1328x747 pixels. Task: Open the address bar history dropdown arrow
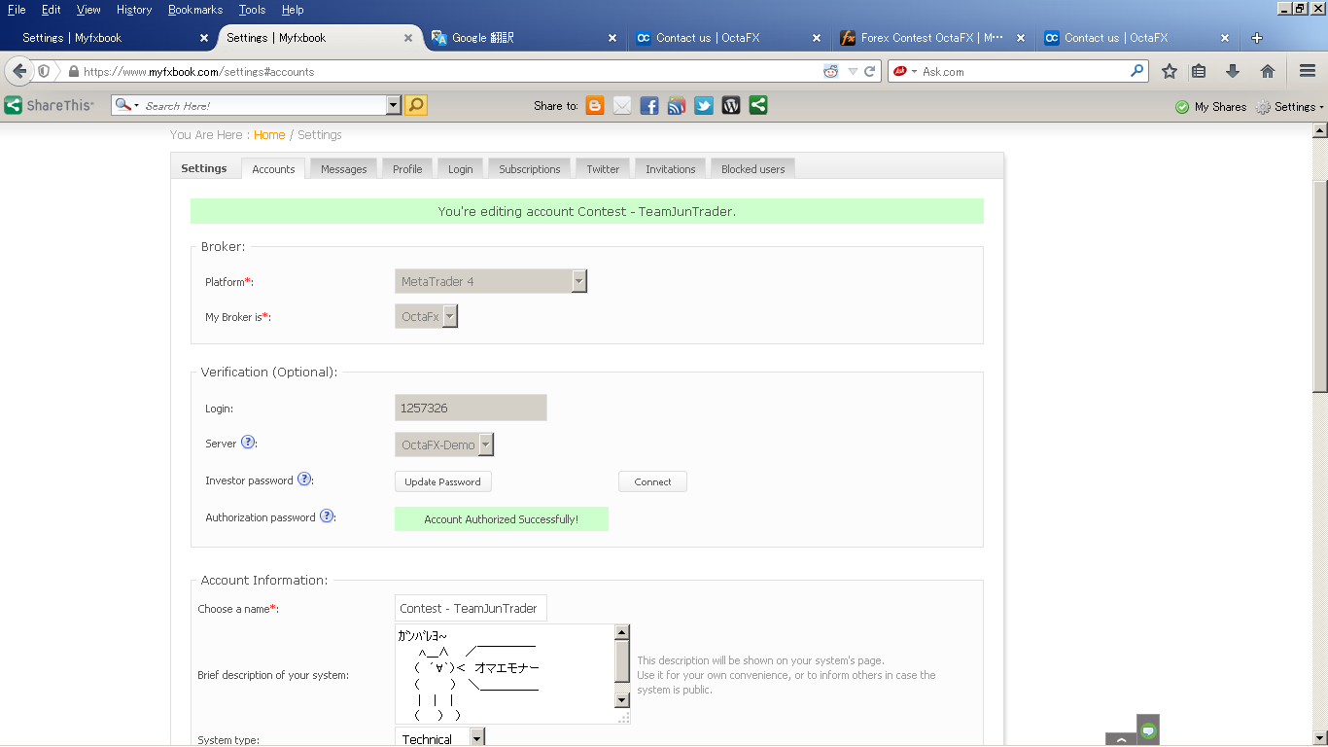click(x=853, y=71)
